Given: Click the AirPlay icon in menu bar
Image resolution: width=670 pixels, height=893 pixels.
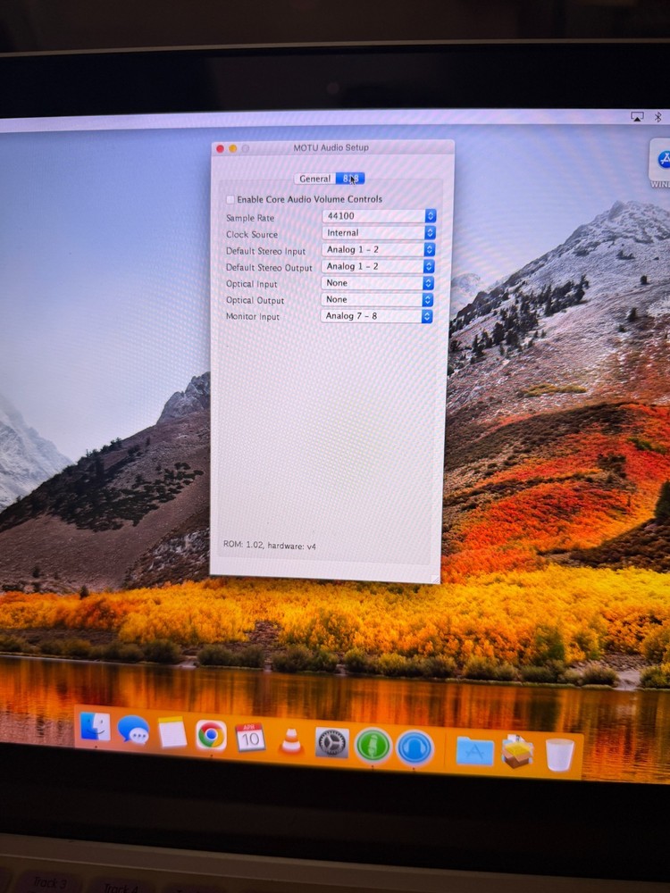Looking at the screenshot, I should (637, 117).
